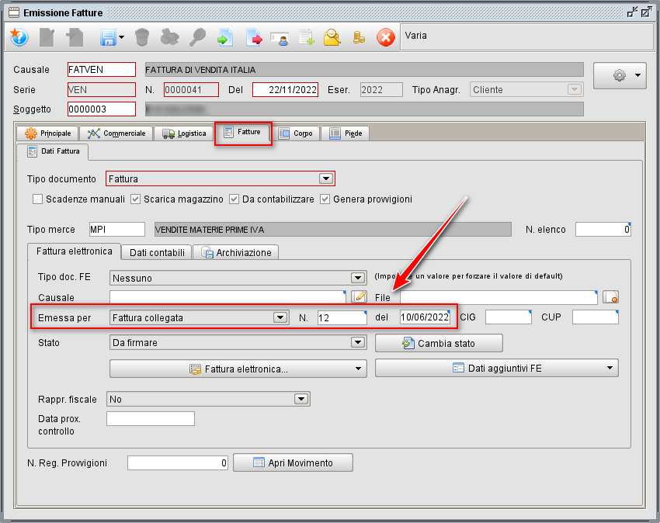Click the pencil edit icon beside Causale
This screenshot has width=660, height=523.
point(359,296)
